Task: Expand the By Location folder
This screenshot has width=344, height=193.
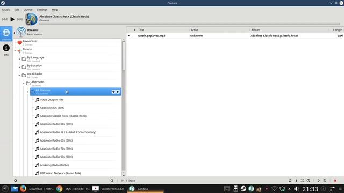Action: [x=19, y=67]
